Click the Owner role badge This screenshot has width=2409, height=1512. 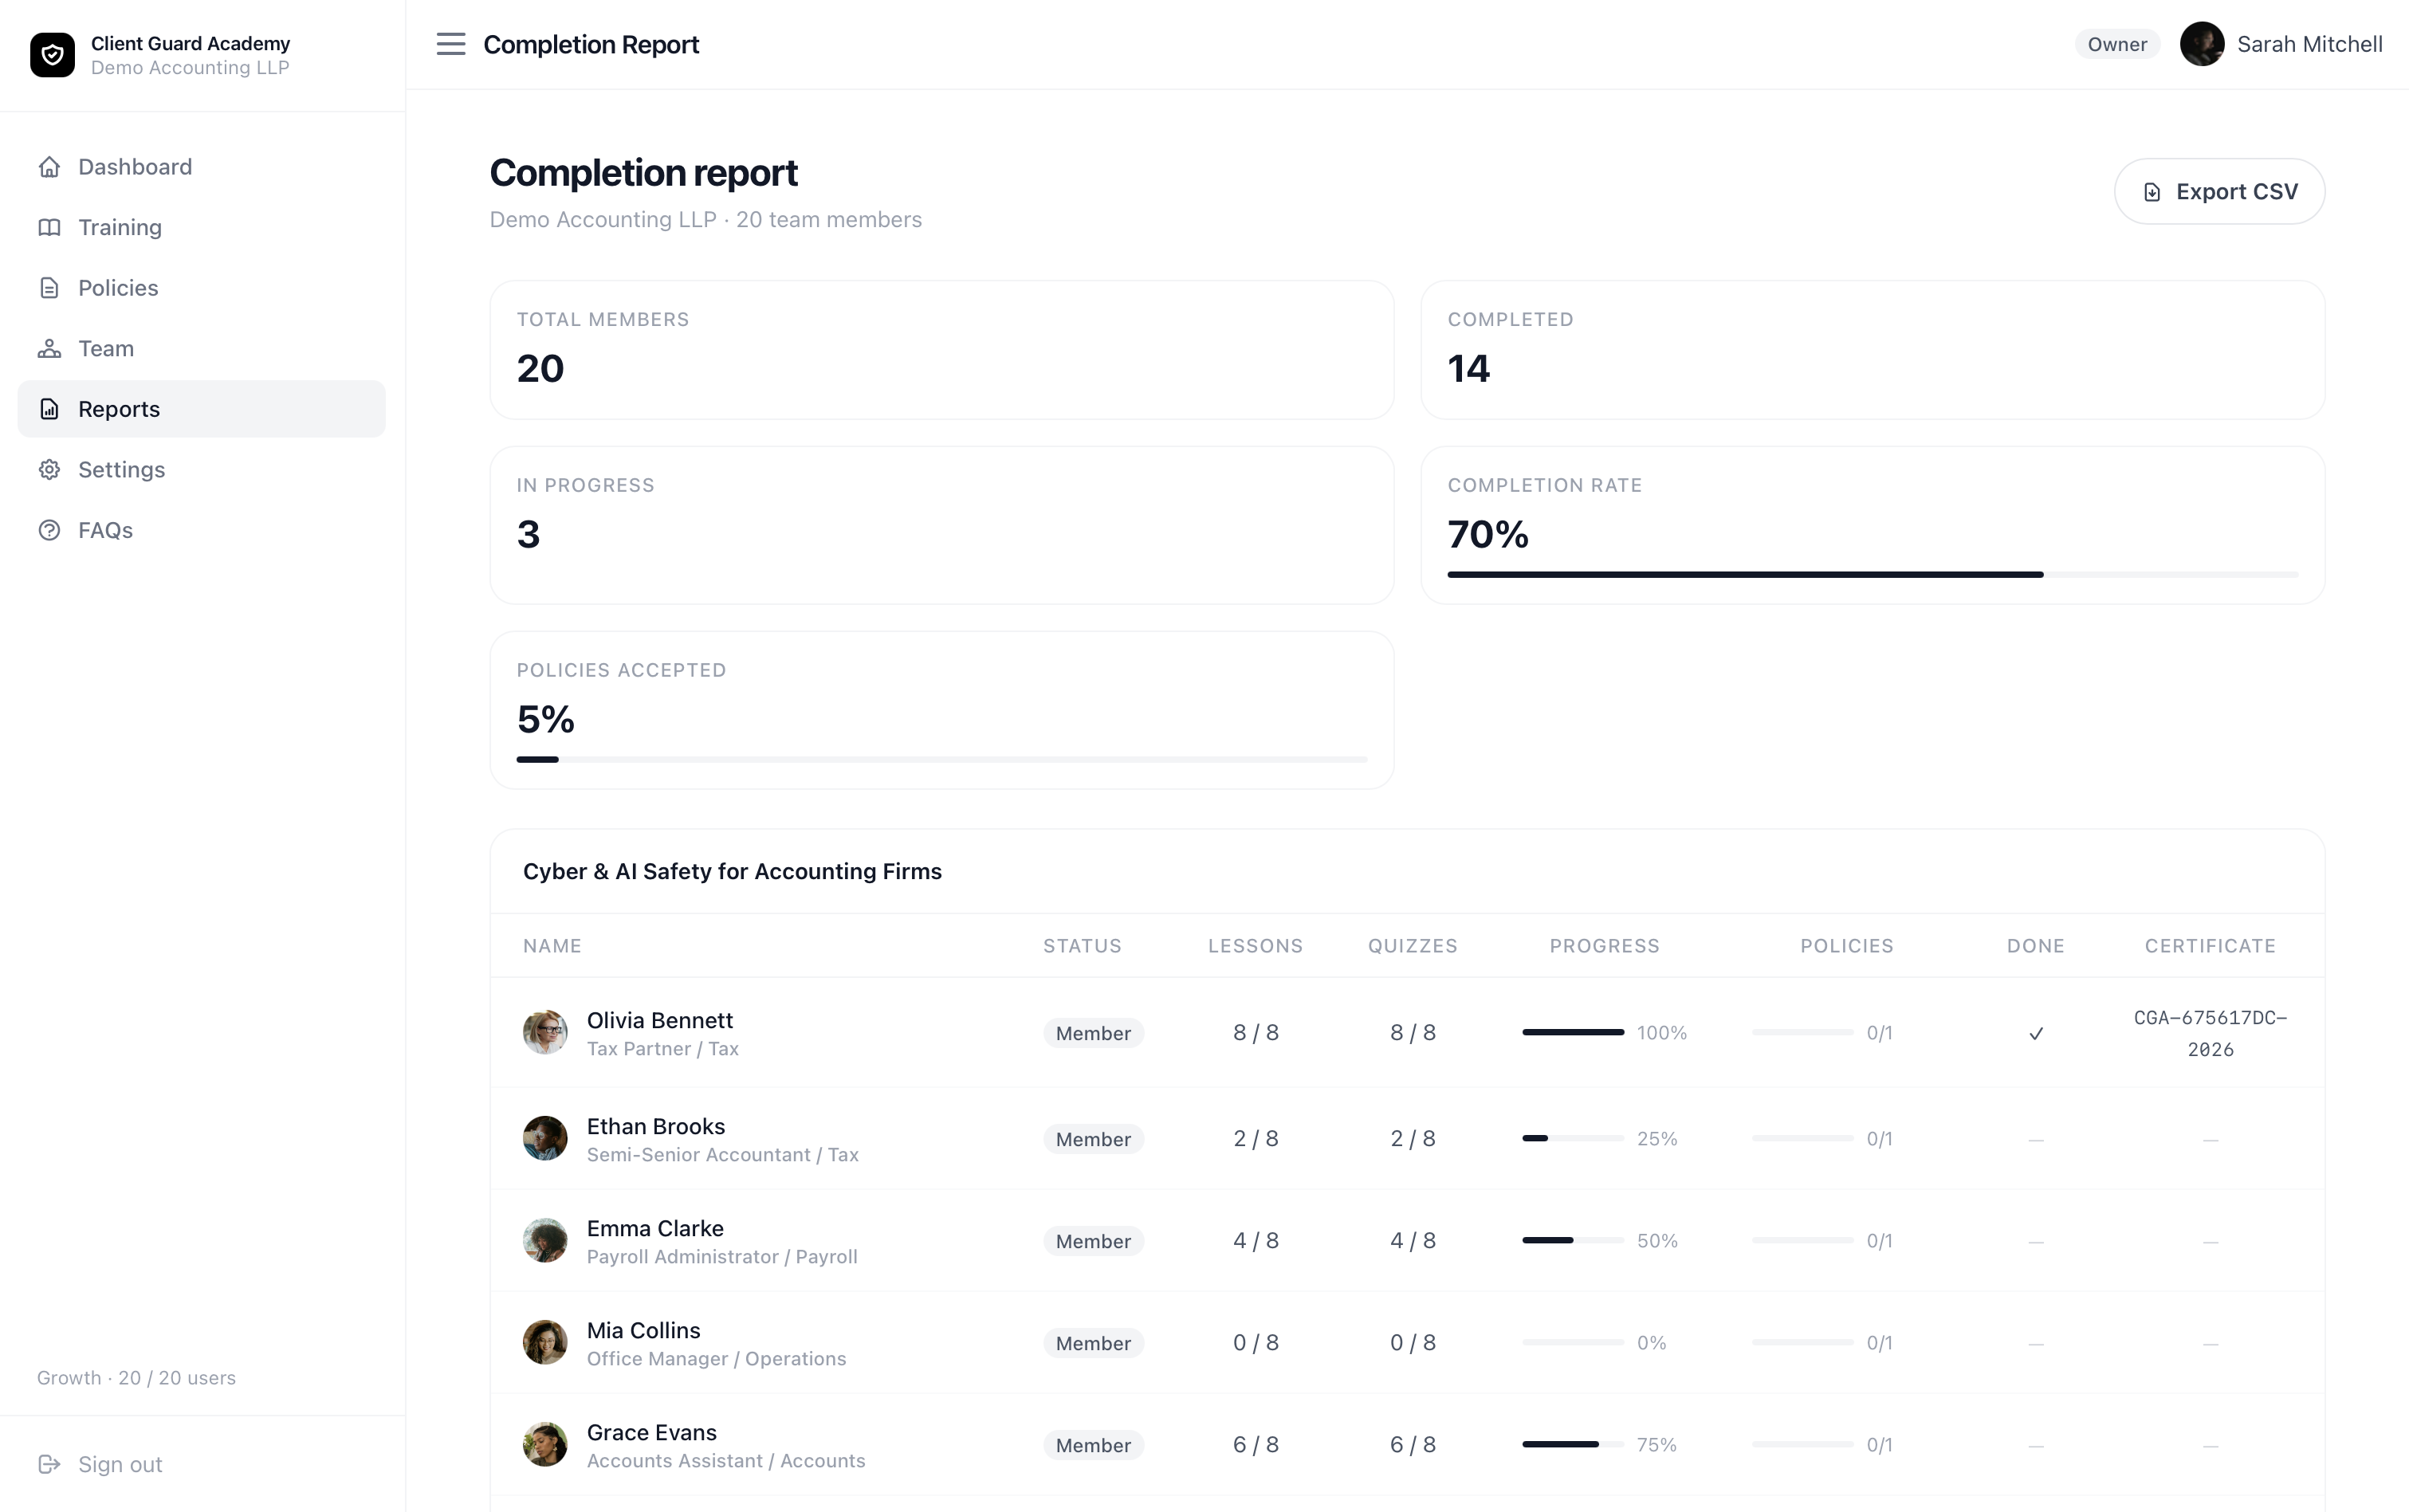click(x=2116, y=44)
